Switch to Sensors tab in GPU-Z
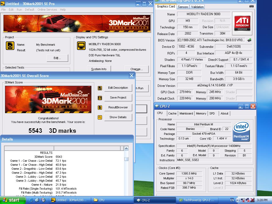The height and width of the screenshot is (204, 272). pyautogui.click(x=183, y=7)
